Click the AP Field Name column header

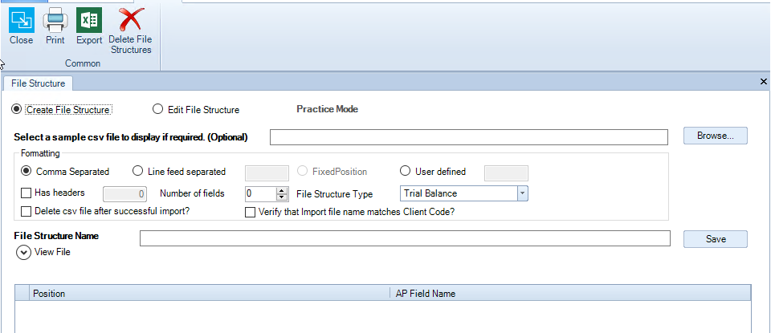pyautogui.click(x=570, y=293)
